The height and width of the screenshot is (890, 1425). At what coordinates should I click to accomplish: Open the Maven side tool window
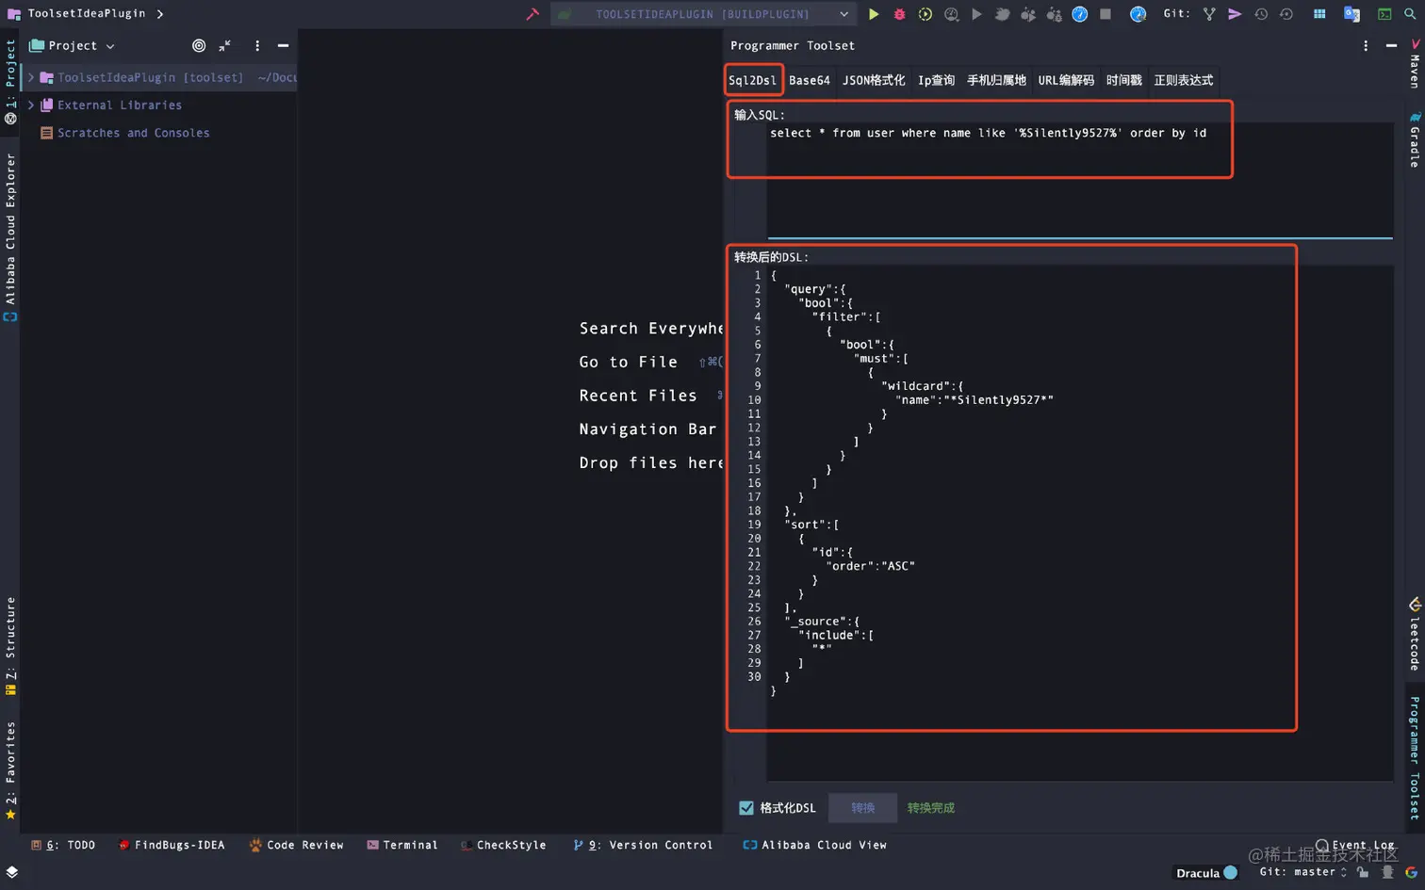(x=1415, y=64)
